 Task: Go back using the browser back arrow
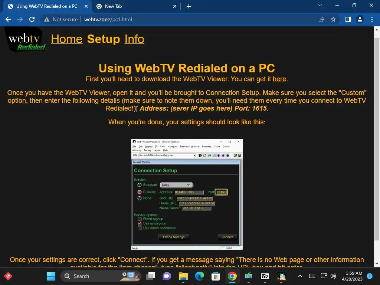coord(8,19)
